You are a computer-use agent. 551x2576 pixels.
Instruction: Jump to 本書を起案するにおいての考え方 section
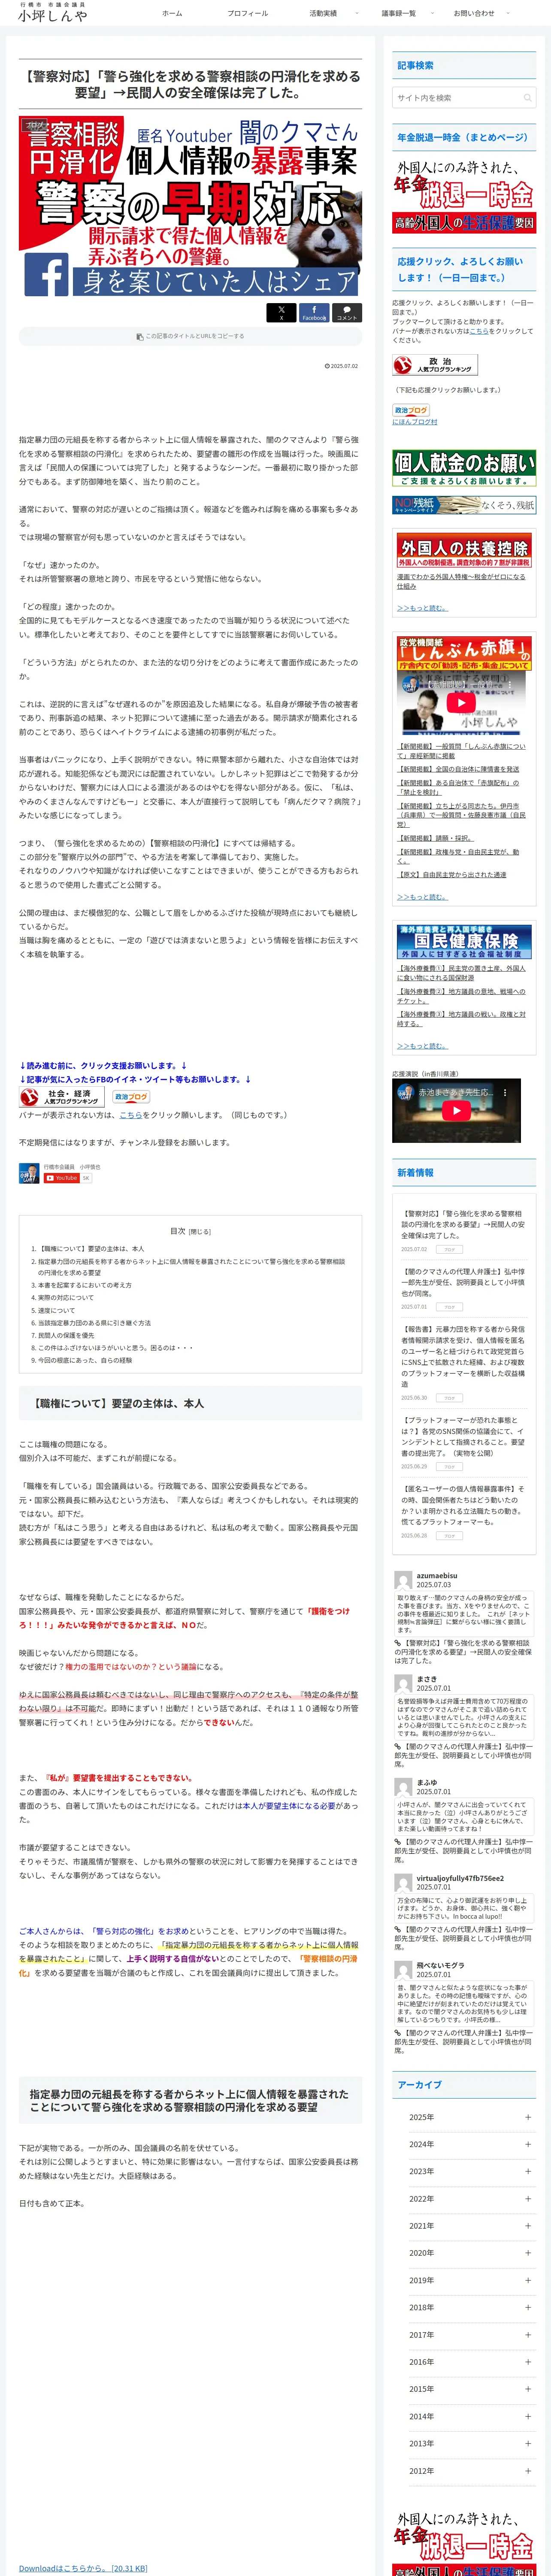(x=84, y=1285)
